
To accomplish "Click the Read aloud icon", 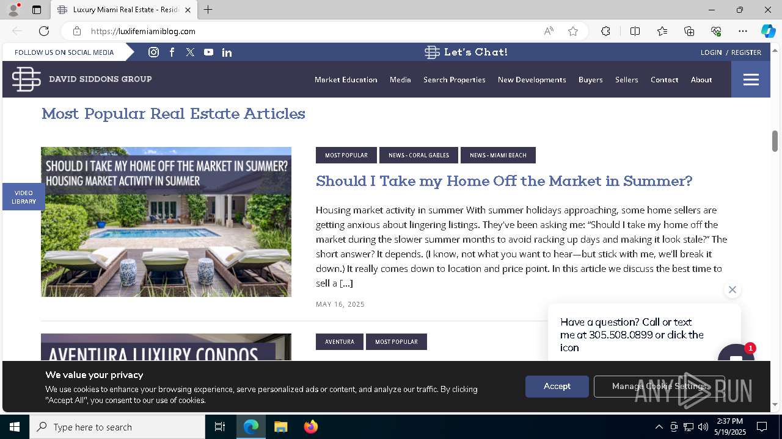I will pos(549,31).
